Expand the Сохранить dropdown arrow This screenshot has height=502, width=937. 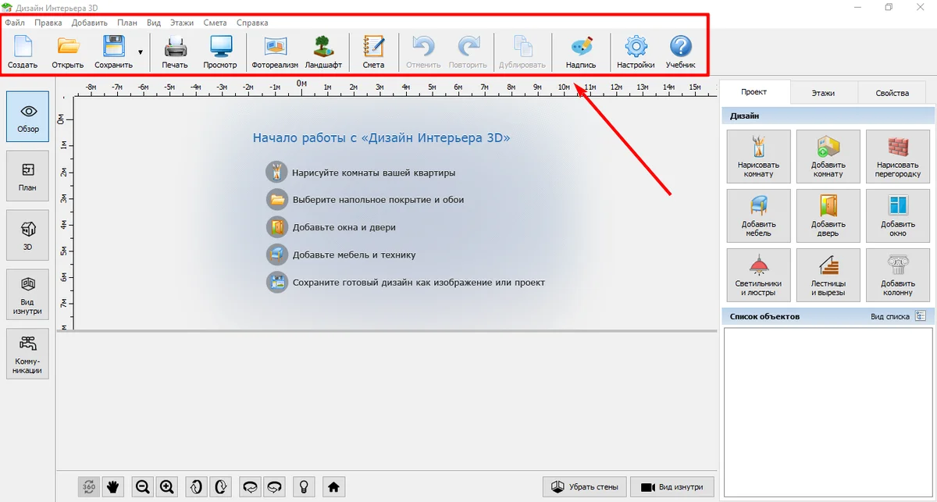(x=141, y=52)
